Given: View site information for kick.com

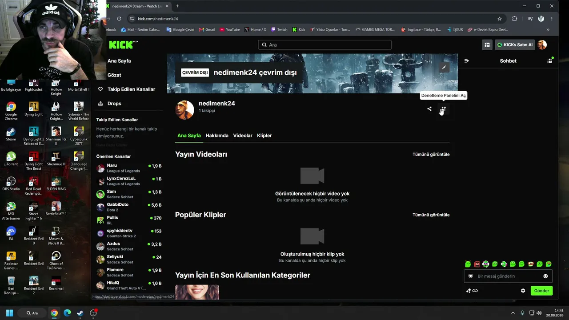Looking at the screenshot, I should click(x=131, y=19).
